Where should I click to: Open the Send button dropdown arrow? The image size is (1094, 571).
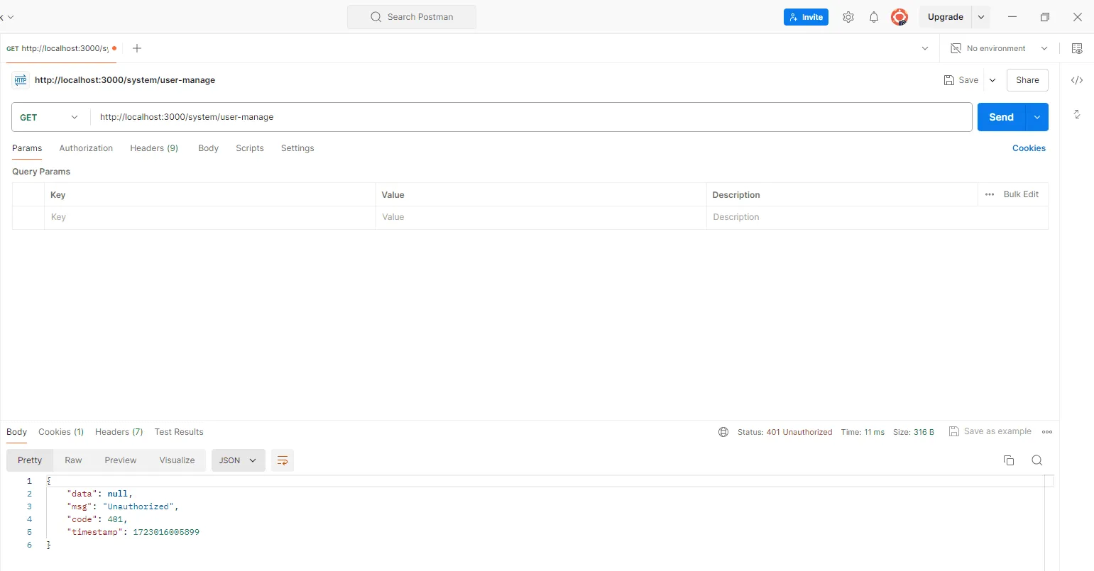(1037, 117)
